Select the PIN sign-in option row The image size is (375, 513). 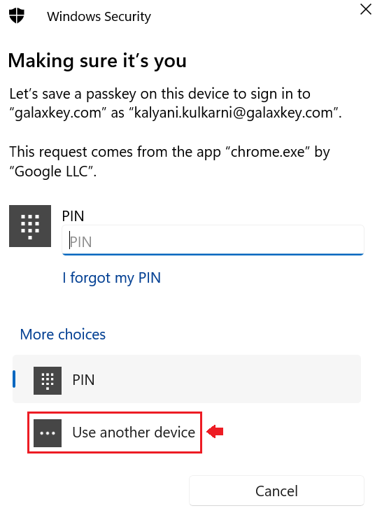(x=187, y=379)
